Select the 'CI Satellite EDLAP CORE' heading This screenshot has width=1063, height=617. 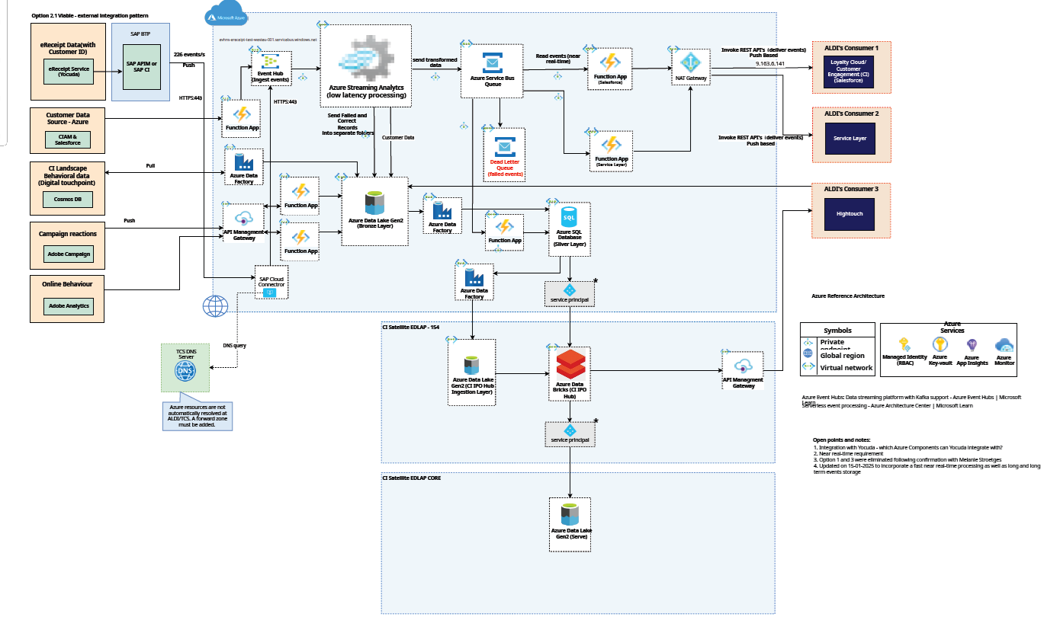[411, 478]
